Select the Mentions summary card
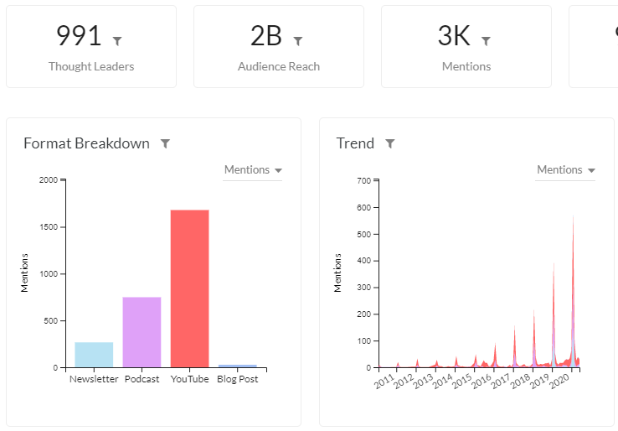The image size is (618, 431). [x=466, y=47]
